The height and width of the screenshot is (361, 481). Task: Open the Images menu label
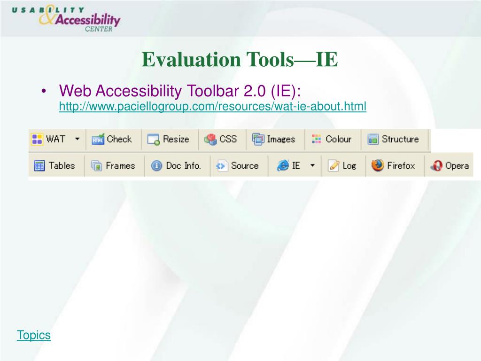tap(281, 139)
